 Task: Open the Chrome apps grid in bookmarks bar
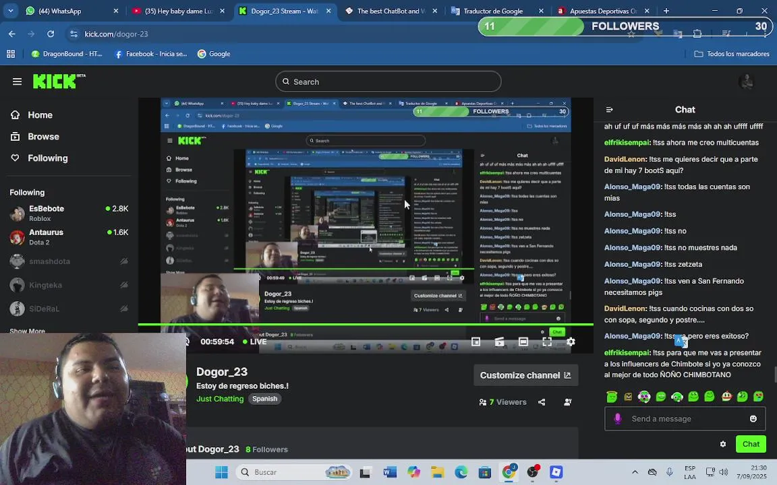[x=10, y=54]
